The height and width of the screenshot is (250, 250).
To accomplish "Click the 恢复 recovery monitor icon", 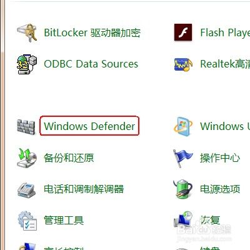I will tap(183, 220).
